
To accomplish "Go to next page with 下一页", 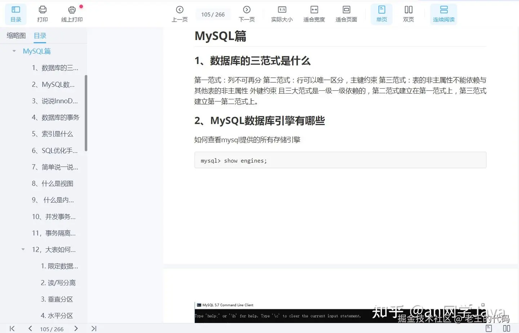I will [x=247, y=14].
